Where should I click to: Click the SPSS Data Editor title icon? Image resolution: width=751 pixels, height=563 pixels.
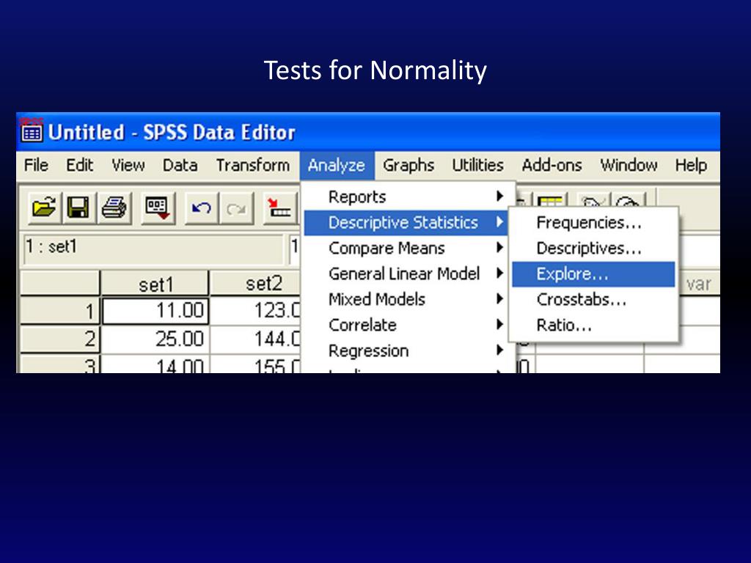click(31, 130)
